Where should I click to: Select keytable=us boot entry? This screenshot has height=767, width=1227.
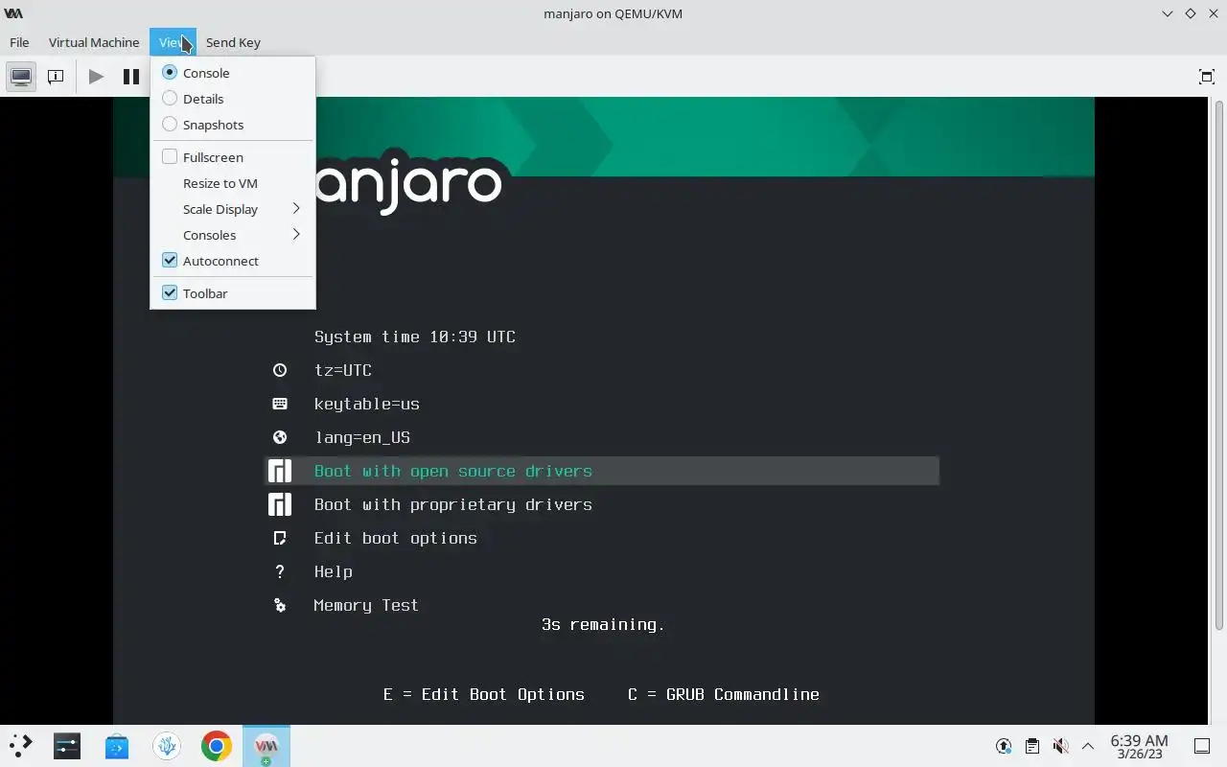point(367,404)
